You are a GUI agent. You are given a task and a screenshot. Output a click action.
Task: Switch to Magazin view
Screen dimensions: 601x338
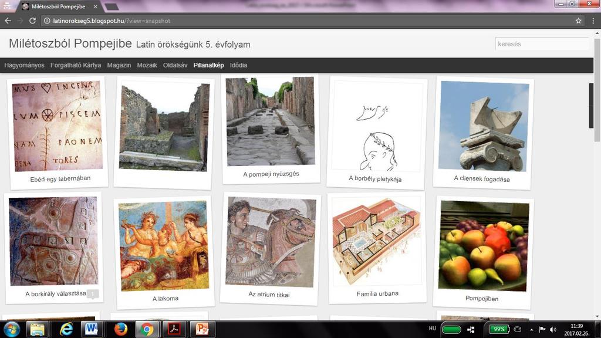119,65
